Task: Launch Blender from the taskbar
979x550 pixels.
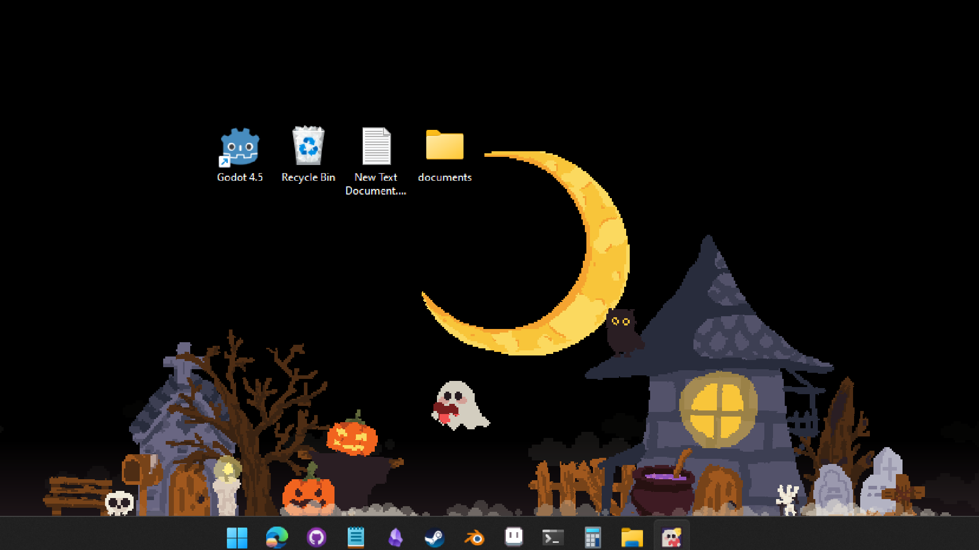Action: (474, 537)
